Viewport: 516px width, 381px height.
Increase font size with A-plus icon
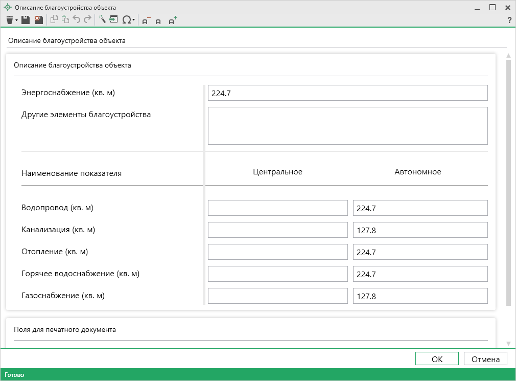(173, 20)
